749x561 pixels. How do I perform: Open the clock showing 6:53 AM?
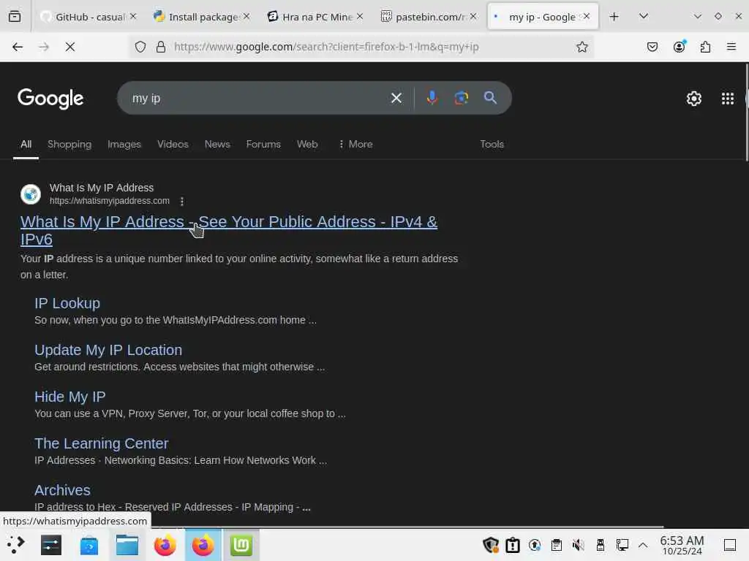(682, 545)
